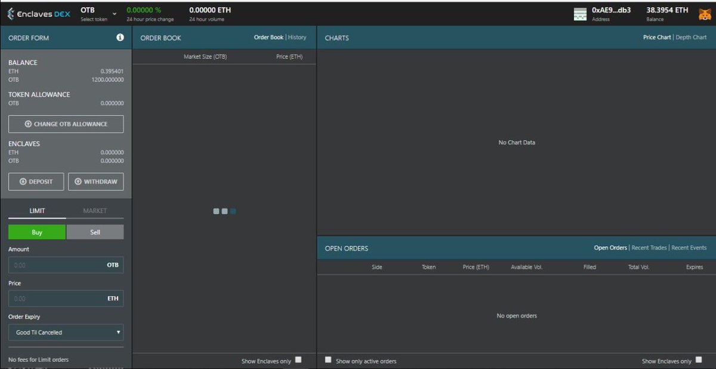This screenshot has width=716, height=369.
Task: Click the 0xAE9...db3 wallet address
Action: pyautogui.click(x=611, y=10)
